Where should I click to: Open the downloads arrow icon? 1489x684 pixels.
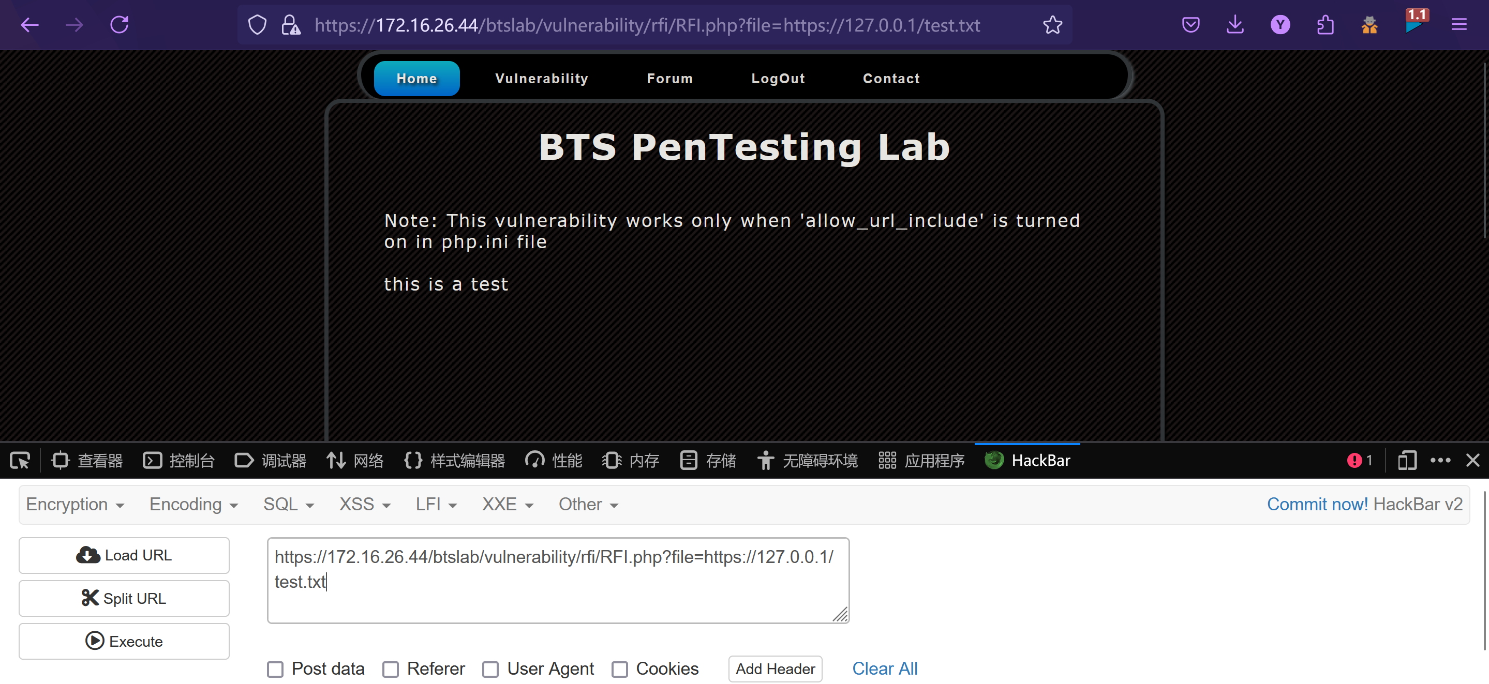(1234, 25)
